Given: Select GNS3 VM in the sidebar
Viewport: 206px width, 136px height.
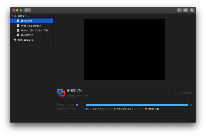Looking at the screenshot, I should pos(32,21).
